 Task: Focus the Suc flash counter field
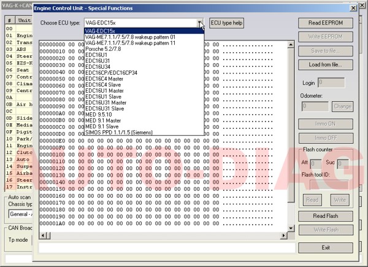(x=343, y=164)
